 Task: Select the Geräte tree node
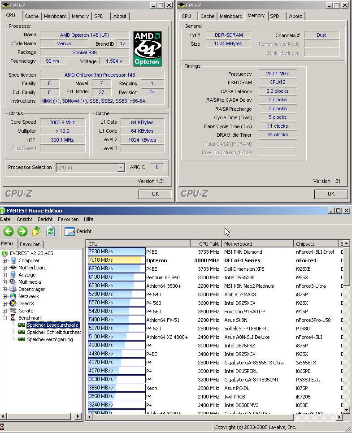(26, 311)
